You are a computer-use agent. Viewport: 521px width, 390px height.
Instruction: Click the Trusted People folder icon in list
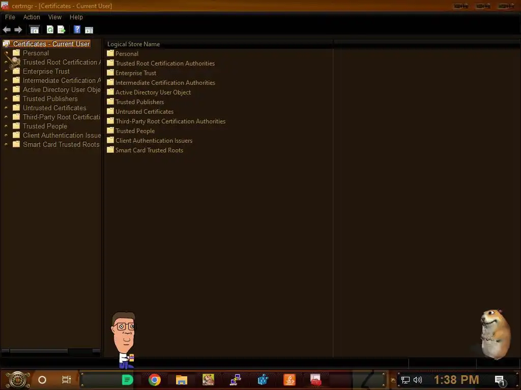click(x=110, y=131)
